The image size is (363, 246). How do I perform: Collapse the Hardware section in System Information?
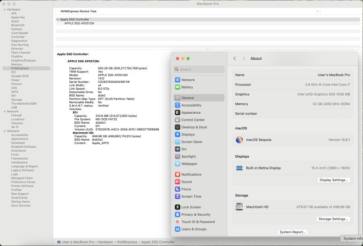pos(5,10)
